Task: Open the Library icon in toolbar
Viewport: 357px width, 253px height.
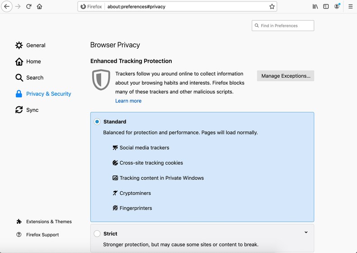Action: click(x=315, y=7)
